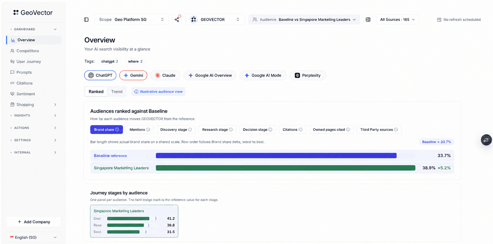Screen dimensions: 493x244
Task: Toggle the chatgpt tag filter
Action: point(110,61)
